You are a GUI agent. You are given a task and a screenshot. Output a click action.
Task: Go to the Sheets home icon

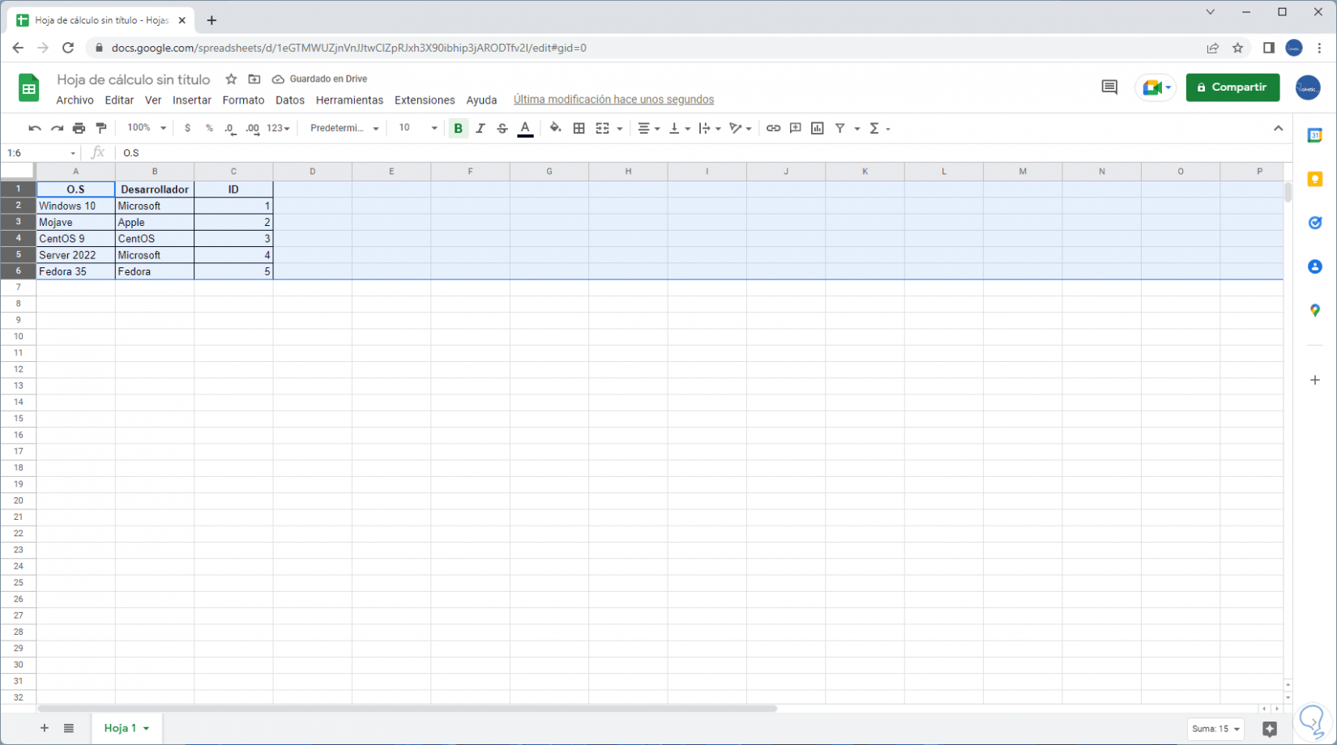[x=29, y=87]
